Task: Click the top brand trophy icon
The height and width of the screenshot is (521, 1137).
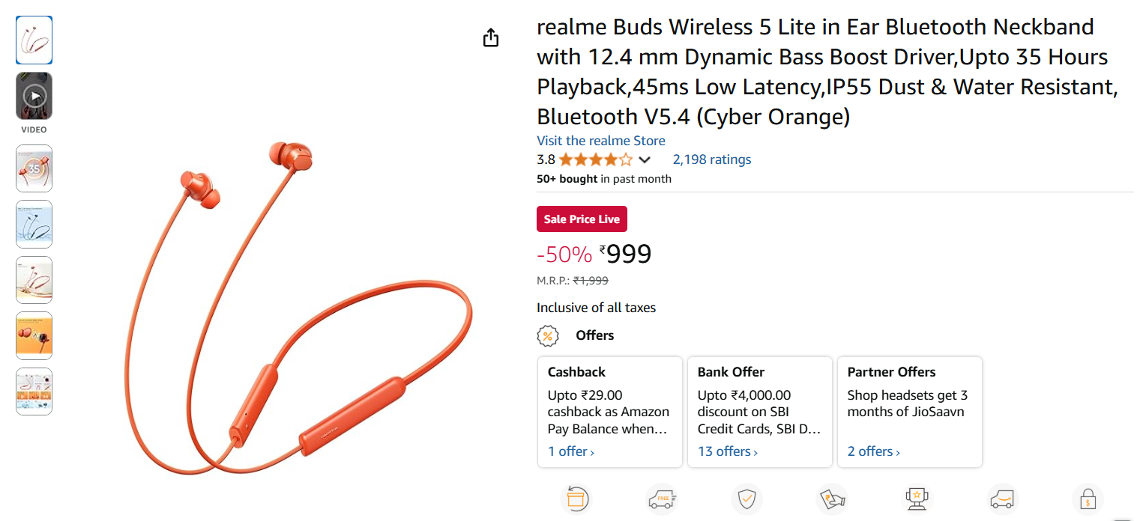Action: 916,499
